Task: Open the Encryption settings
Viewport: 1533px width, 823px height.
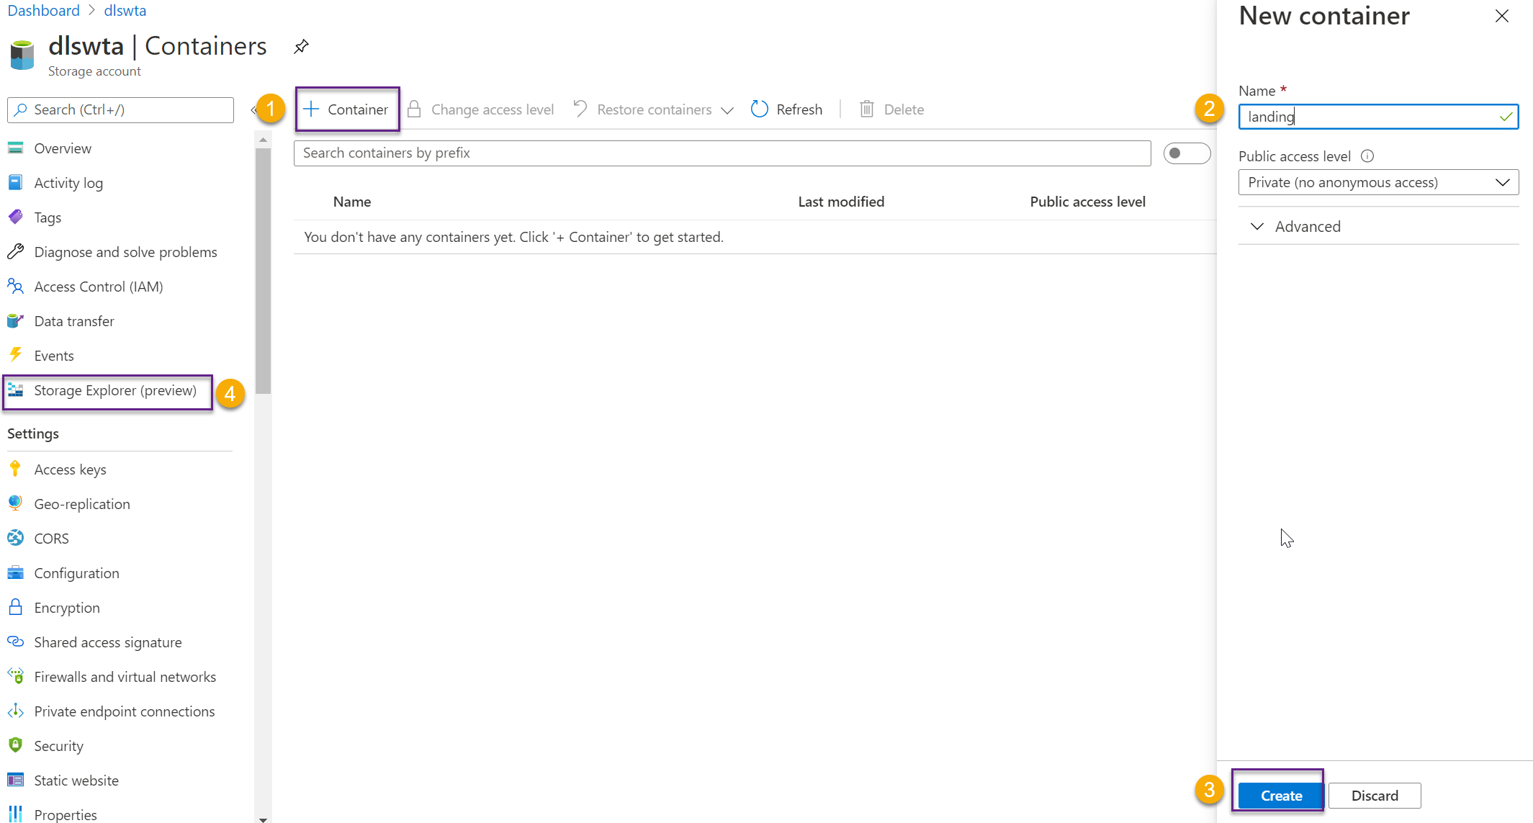Action: coord(66,608)
